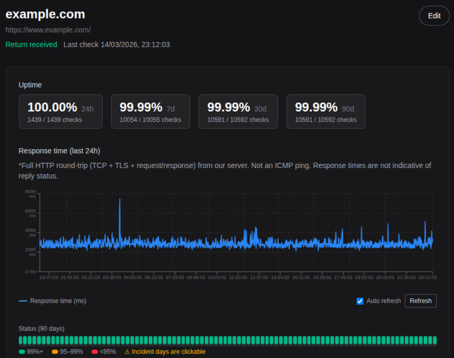Screen dimensions: 454x358
Task: Select the 90d uptime card
Action: (326, 111)
